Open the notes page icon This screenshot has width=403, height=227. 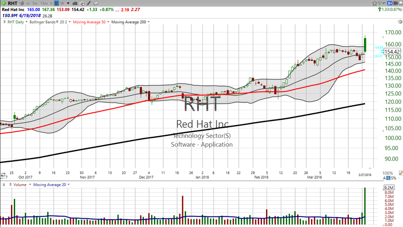[96, 3]
